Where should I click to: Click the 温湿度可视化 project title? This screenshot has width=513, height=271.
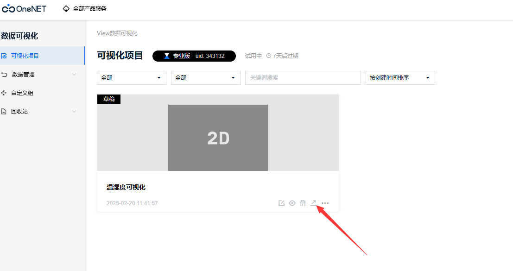pos(126,187)
